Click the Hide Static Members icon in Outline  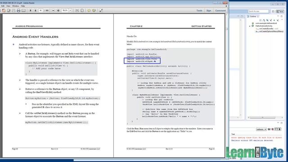coord(271,20)
